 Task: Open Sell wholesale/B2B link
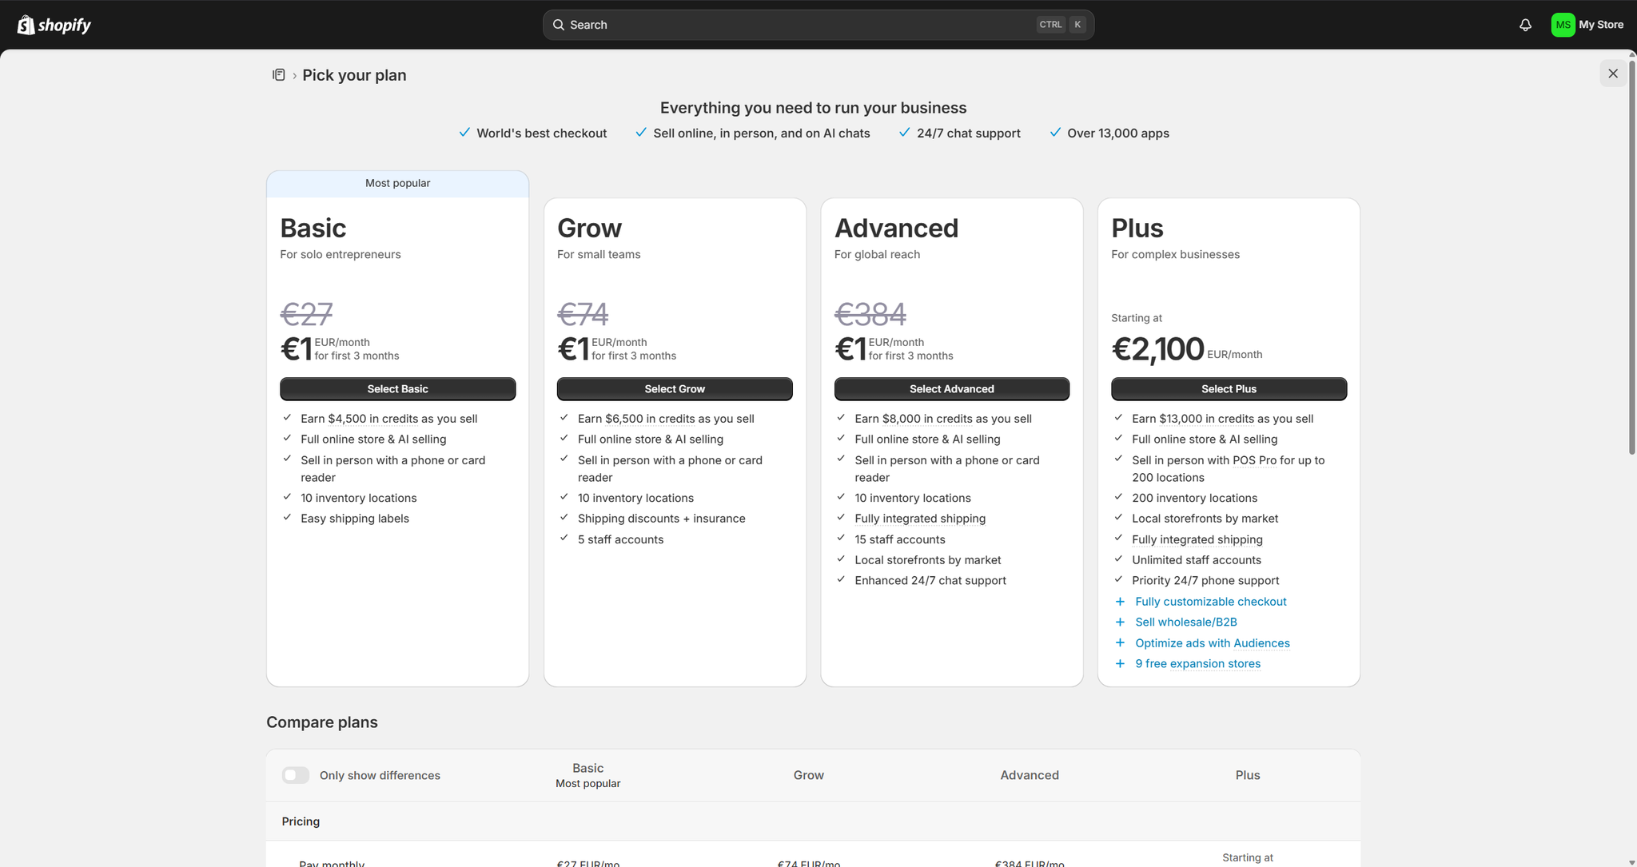coord(1186,622)
